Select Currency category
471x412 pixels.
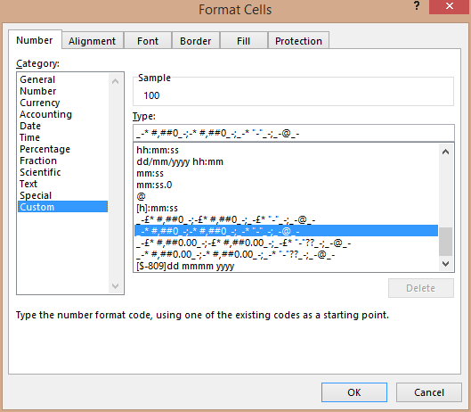pos(40,103)
